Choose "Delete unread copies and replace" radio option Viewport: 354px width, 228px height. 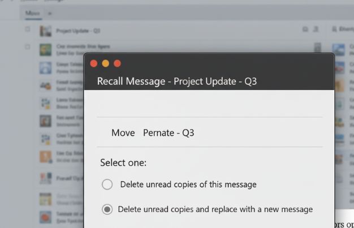(x=107, y=209)
